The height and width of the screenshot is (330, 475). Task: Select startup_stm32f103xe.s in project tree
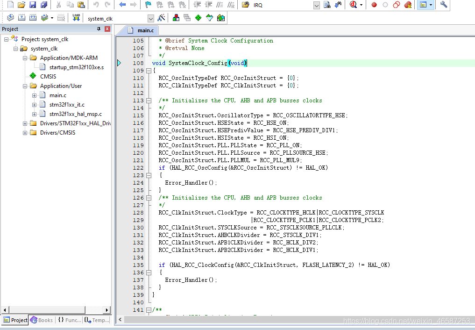76,67
